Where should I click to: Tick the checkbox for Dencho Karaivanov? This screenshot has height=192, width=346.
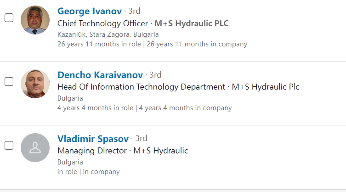click(9, 82)
